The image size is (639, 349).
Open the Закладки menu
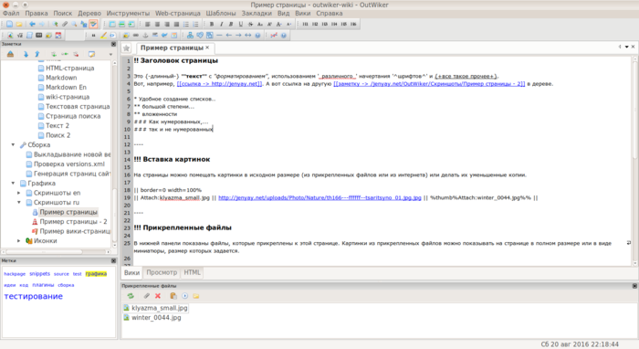(257, 13)
